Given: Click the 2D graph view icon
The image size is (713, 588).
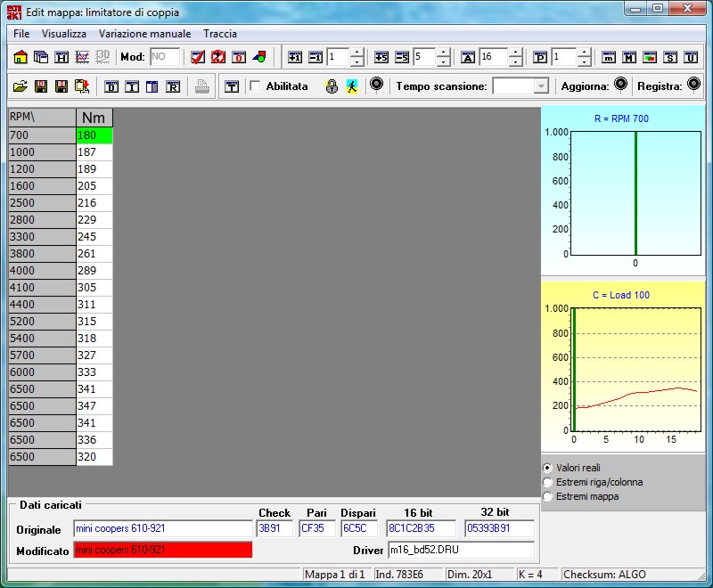Looking at the screenshot, I should coord(82,57).
